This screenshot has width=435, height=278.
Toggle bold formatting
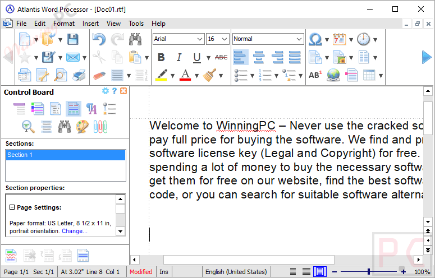pos(161,57)
